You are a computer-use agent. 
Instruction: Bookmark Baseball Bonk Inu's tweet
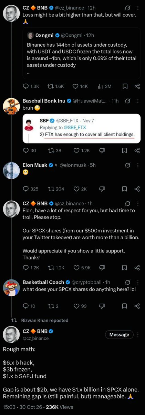click(x=125, y=150)
